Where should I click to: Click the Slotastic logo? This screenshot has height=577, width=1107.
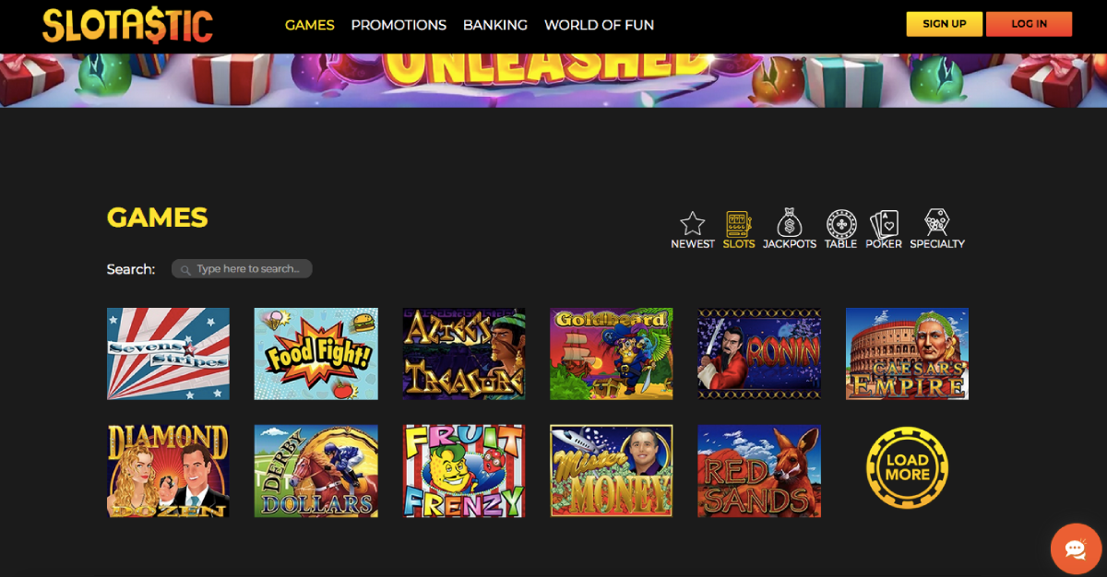click(127, 25)
